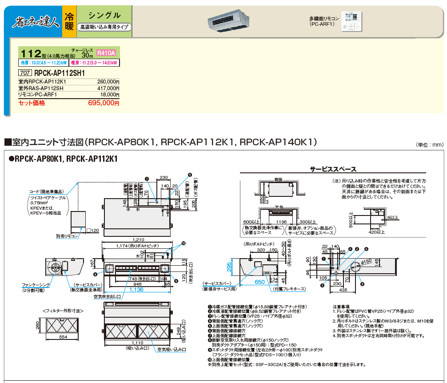447x383 pixels.
Task: Select the 1,174(吊りボルトピッチ) dimension
Action: [138, 246]
